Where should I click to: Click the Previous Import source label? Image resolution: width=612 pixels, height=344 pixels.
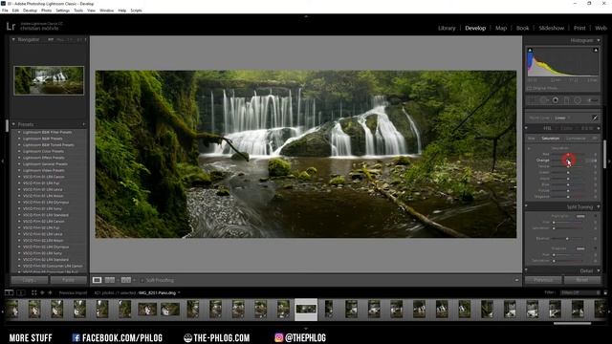point(73,292)
